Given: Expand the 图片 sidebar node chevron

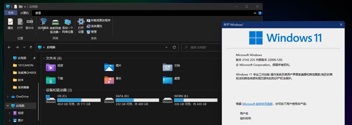Looking at the screenshot, I should [x=10, y=120].
